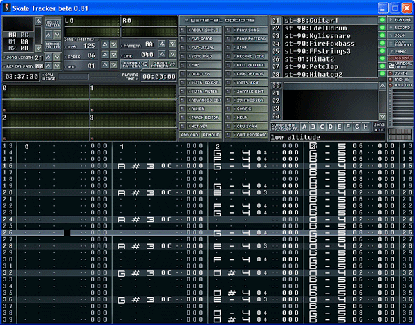The width and height of the screenshot is (415, 325).
Task: Click the pattern order list scrollbar track
Action: (x=38, y=35)
